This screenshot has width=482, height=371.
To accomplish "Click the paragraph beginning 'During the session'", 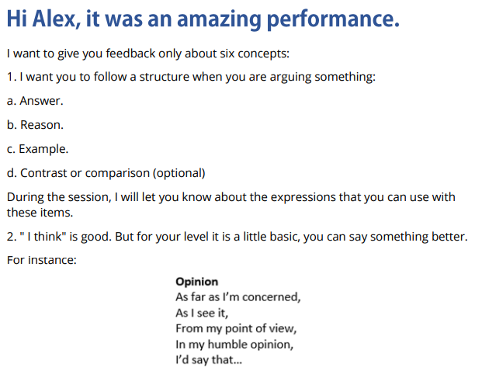I will click(231, 197).
